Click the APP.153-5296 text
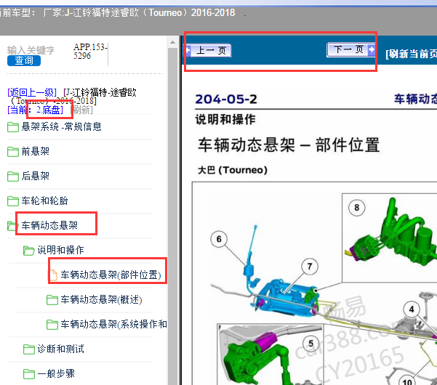The image size is (437, 385). (x=90, y=52)
